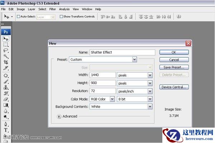Click the Ps logo atop the toolbox
Screen dimensions: 215x143
coord(6,32)
